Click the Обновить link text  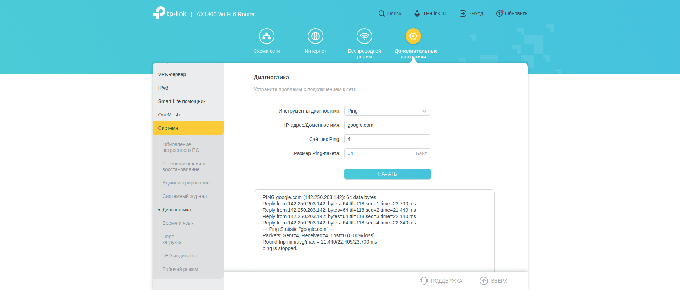click(516, 13)
